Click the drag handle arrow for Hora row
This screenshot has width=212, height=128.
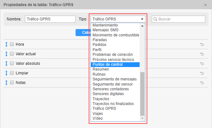6,44
